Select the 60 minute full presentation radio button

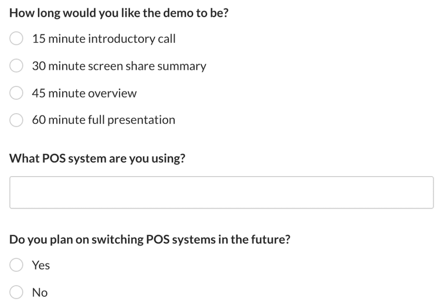[16, 120]
